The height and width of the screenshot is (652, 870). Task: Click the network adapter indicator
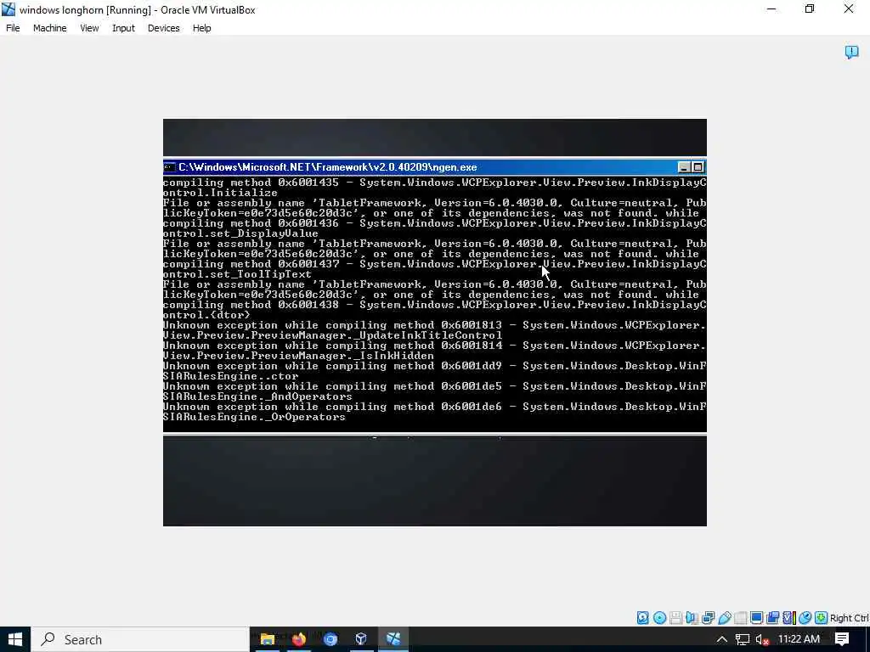(708, 618)
